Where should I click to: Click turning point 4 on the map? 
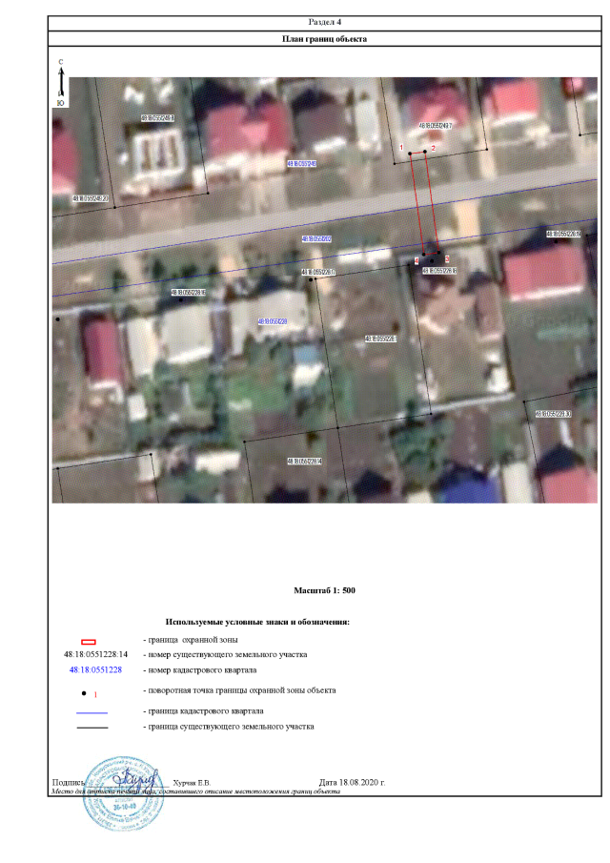pyautogui.click(x=423, y=255)
